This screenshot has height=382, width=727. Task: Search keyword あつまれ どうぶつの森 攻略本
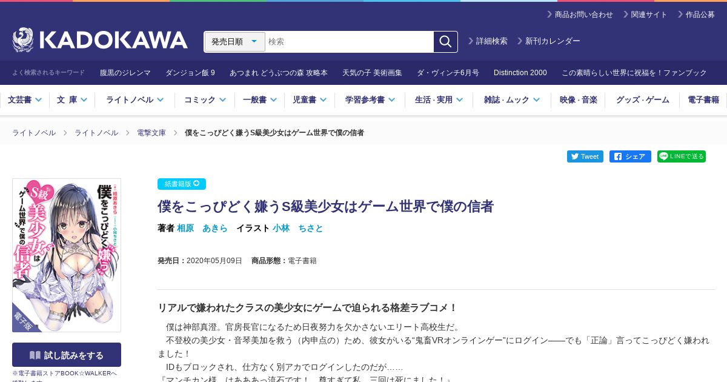coord(279,73)
